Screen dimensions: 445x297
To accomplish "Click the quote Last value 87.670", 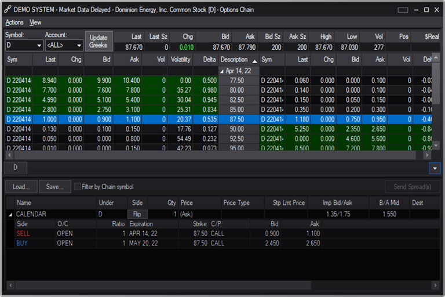I will [134, 47].
